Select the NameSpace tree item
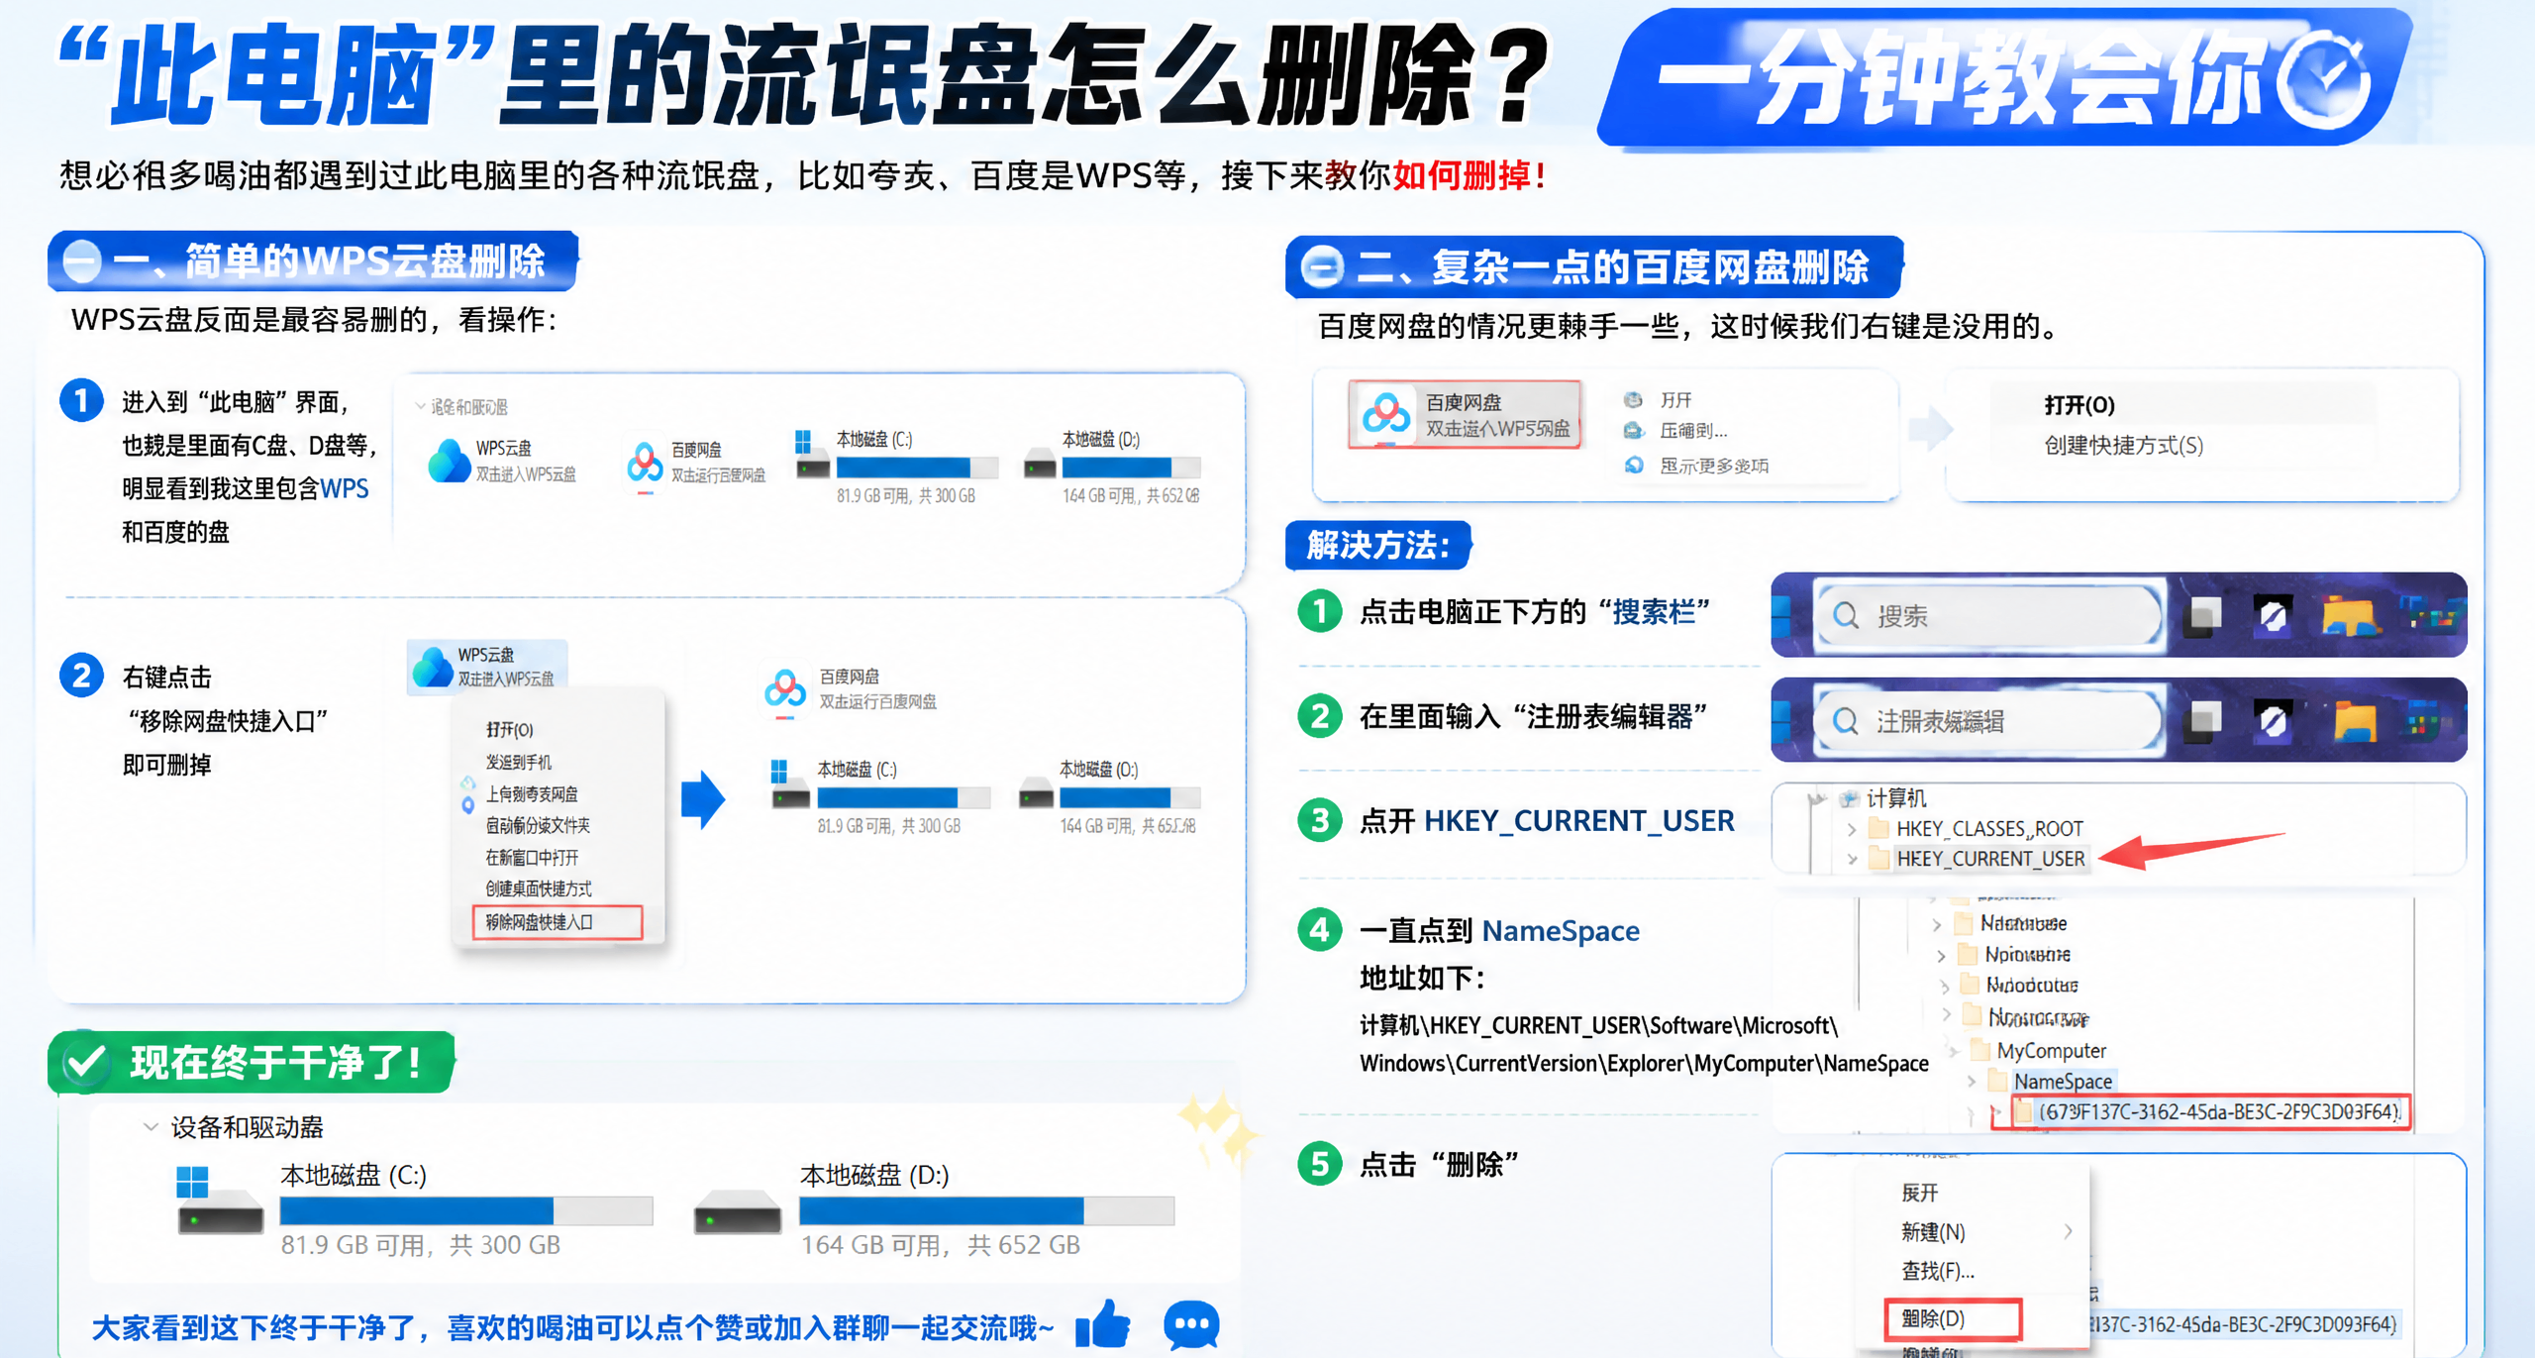2535x1358 pixels. click(2063, 1081)
